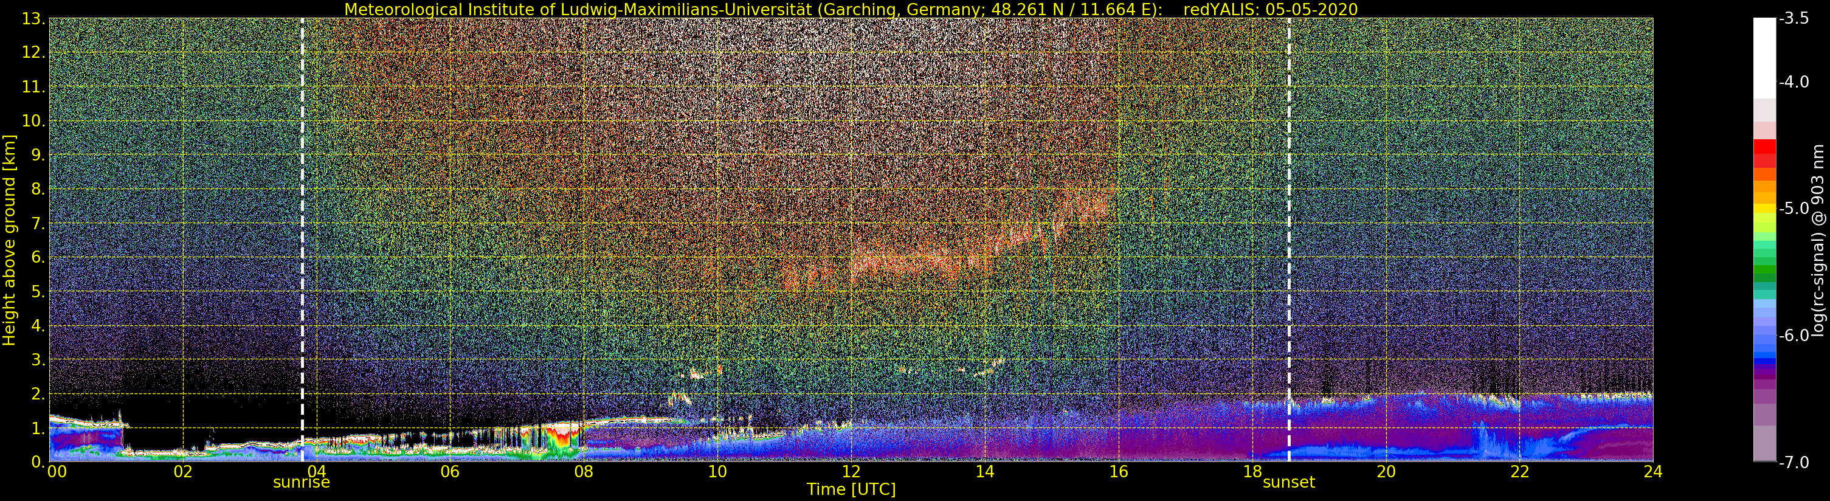1830x501 pixels.
Task: Click the -6.0 colorbar tick value
Action: [1793, 336]
